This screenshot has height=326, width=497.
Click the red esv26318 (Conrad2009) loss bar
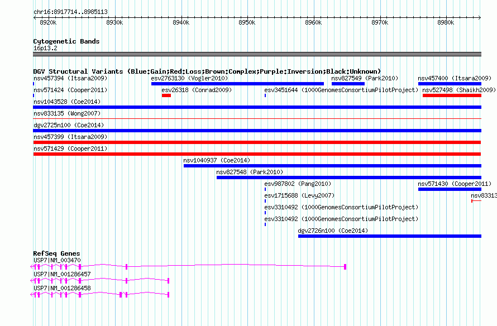click(166, 95)
